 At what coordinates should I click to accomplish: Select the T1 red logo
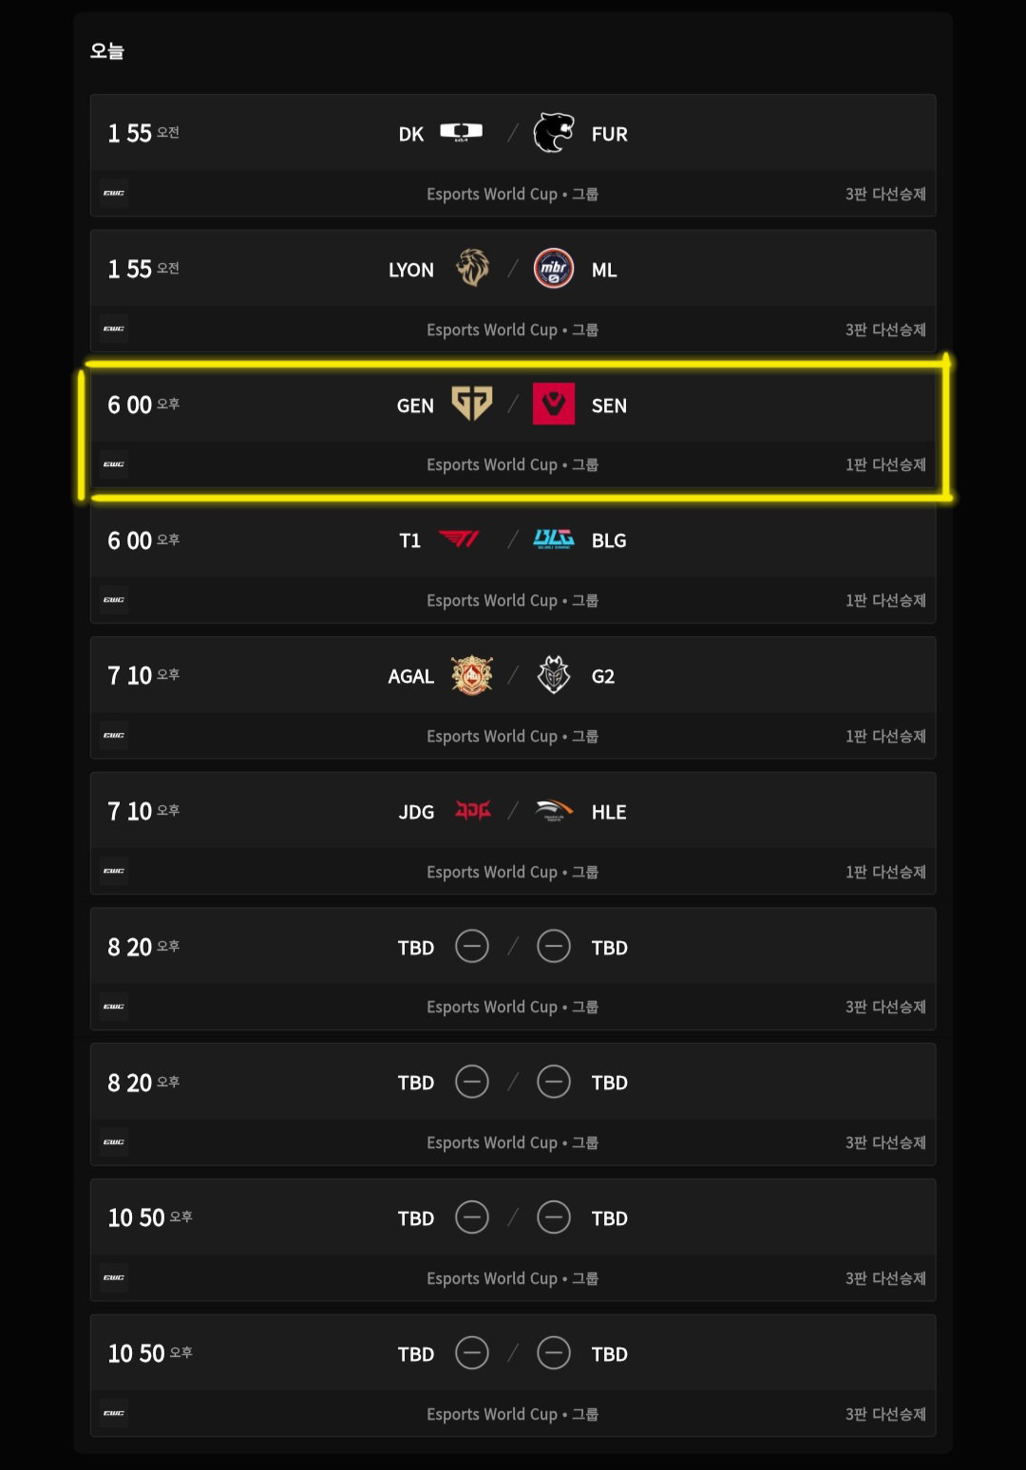[x=460, y=539]
